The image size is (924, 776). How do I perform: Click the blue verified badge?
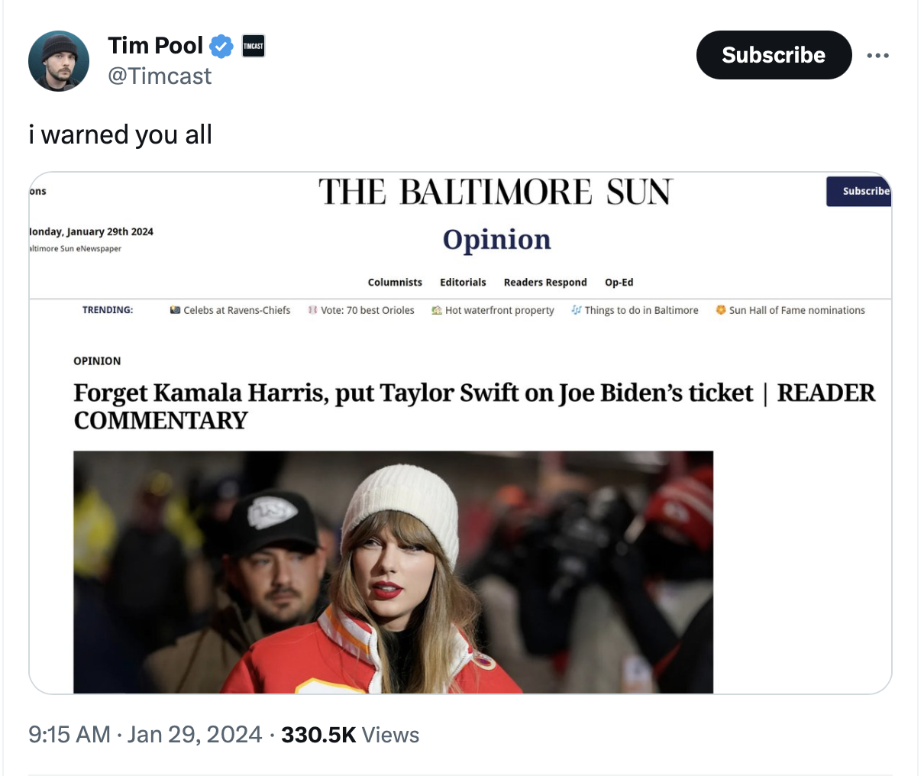click(x=221, y=47)
